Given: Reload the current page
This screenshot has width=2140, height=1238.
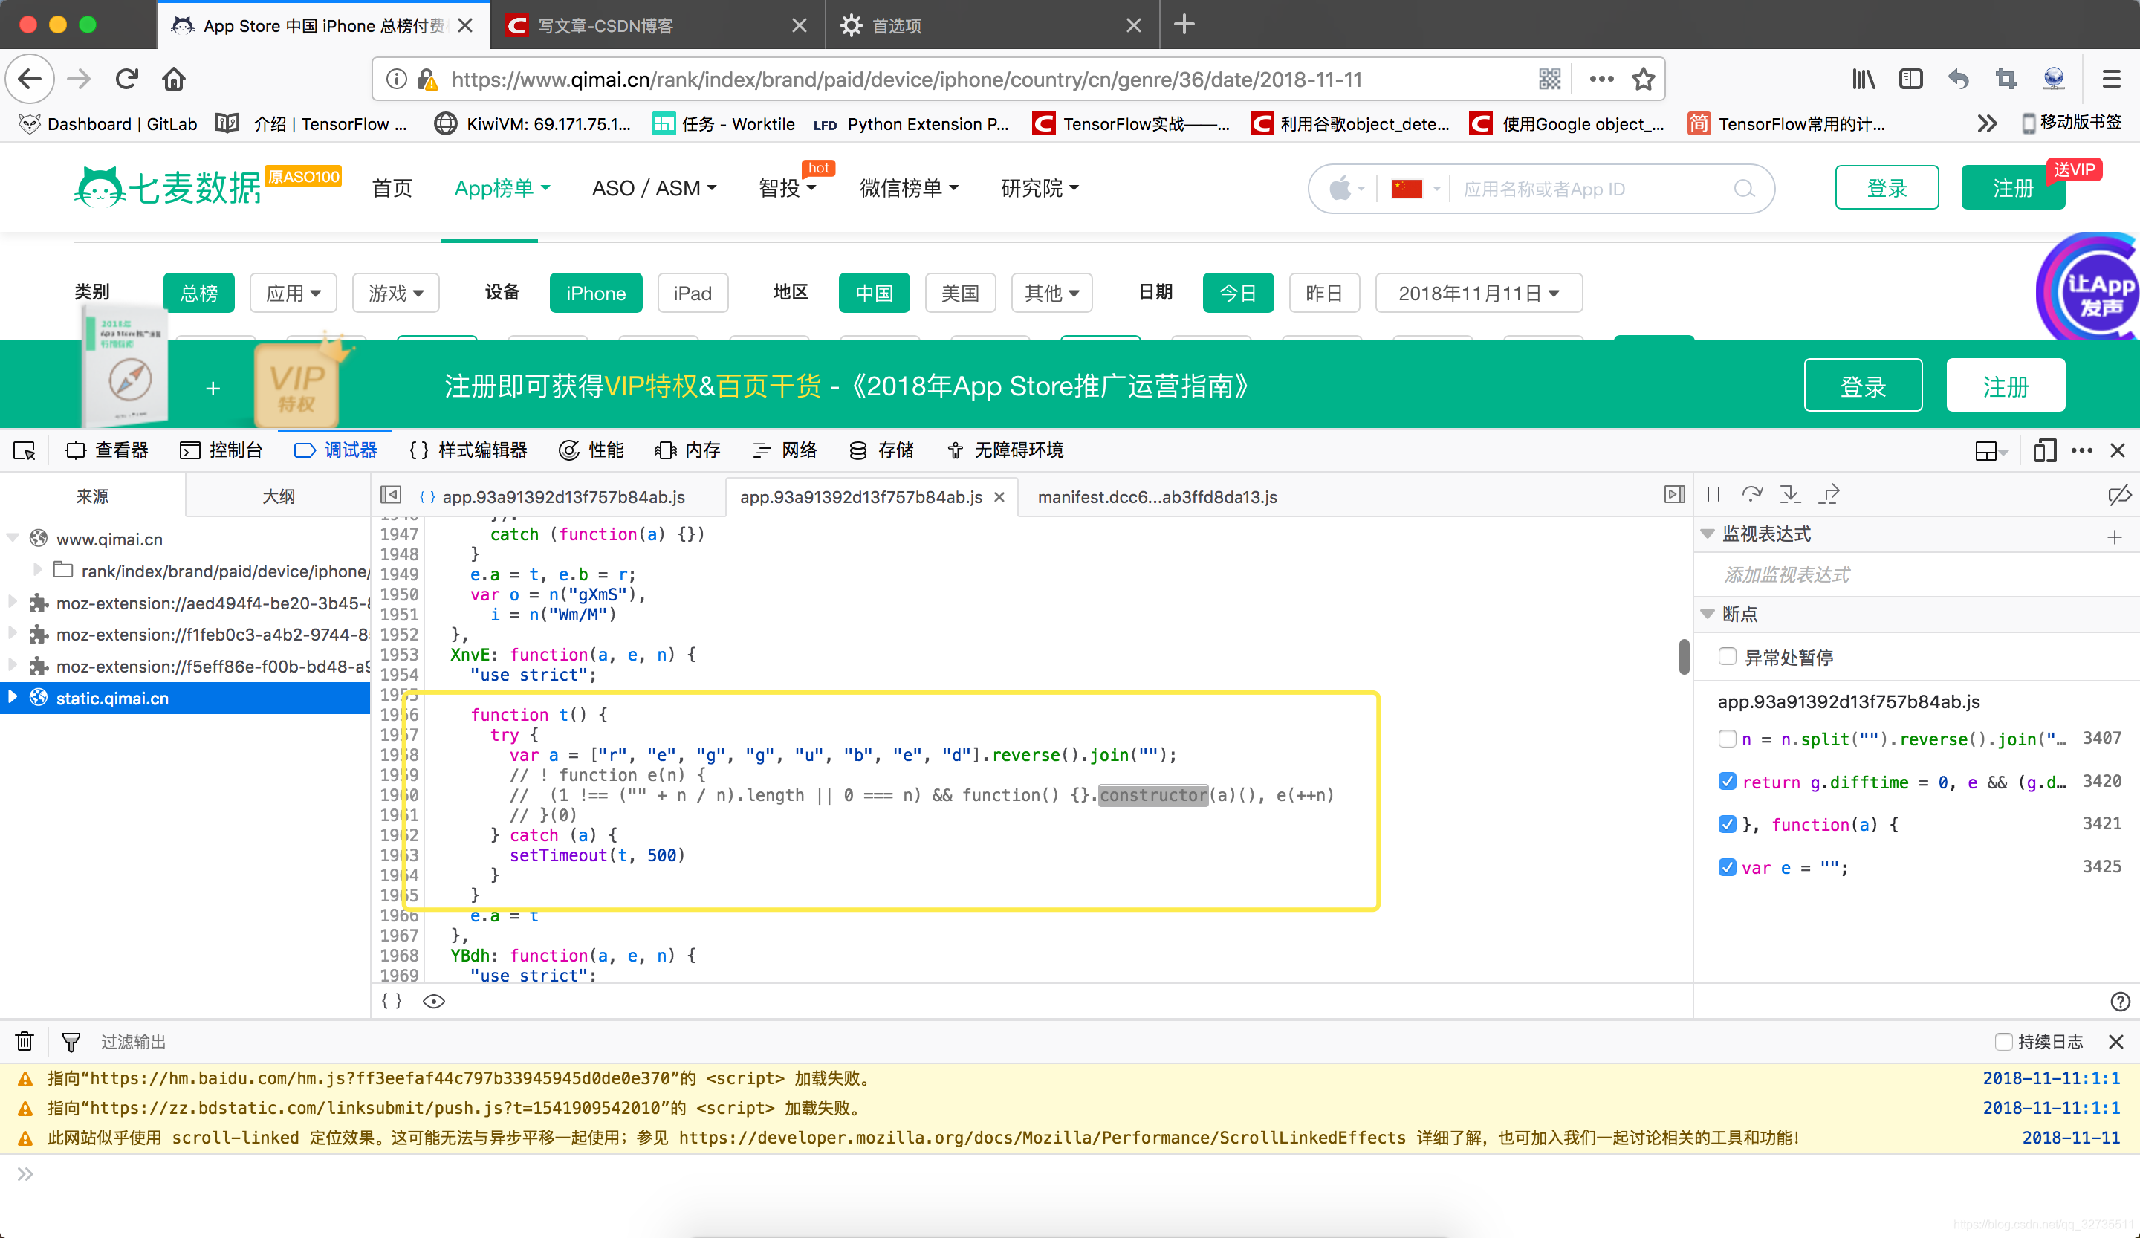Looking at the screenshot, I should (126, 79).
